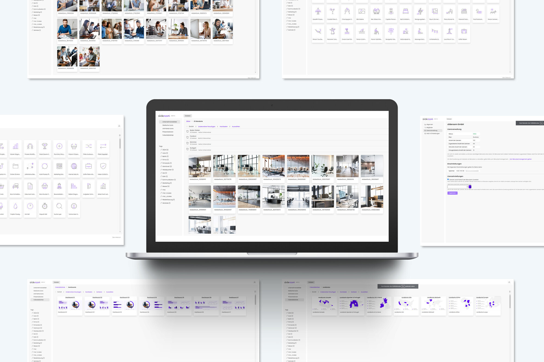Viewport: 544px width, 362px height.
Task: Click the Speichern button
Action: [x=452, y=193]
